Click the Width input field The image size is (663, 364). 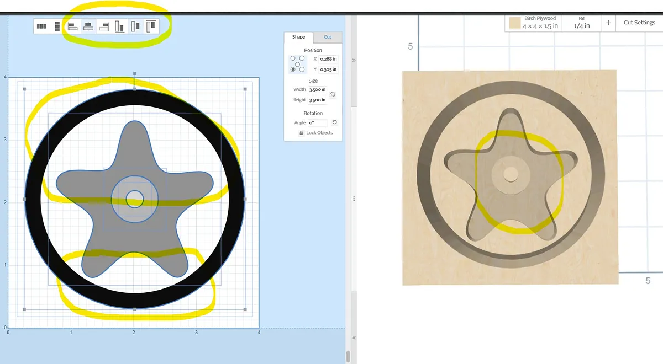coord(317,89)
